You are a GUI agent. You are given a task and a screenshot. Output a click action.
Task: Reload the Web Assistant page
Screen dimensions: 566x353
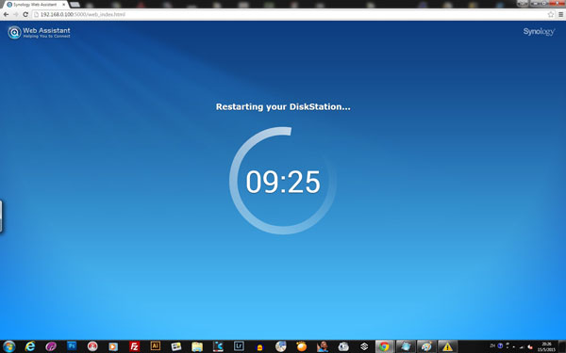click(25, 14)
